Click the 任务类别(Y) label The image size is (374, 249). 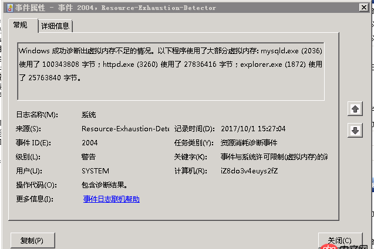pyautogui.click(x=194, y=143)
